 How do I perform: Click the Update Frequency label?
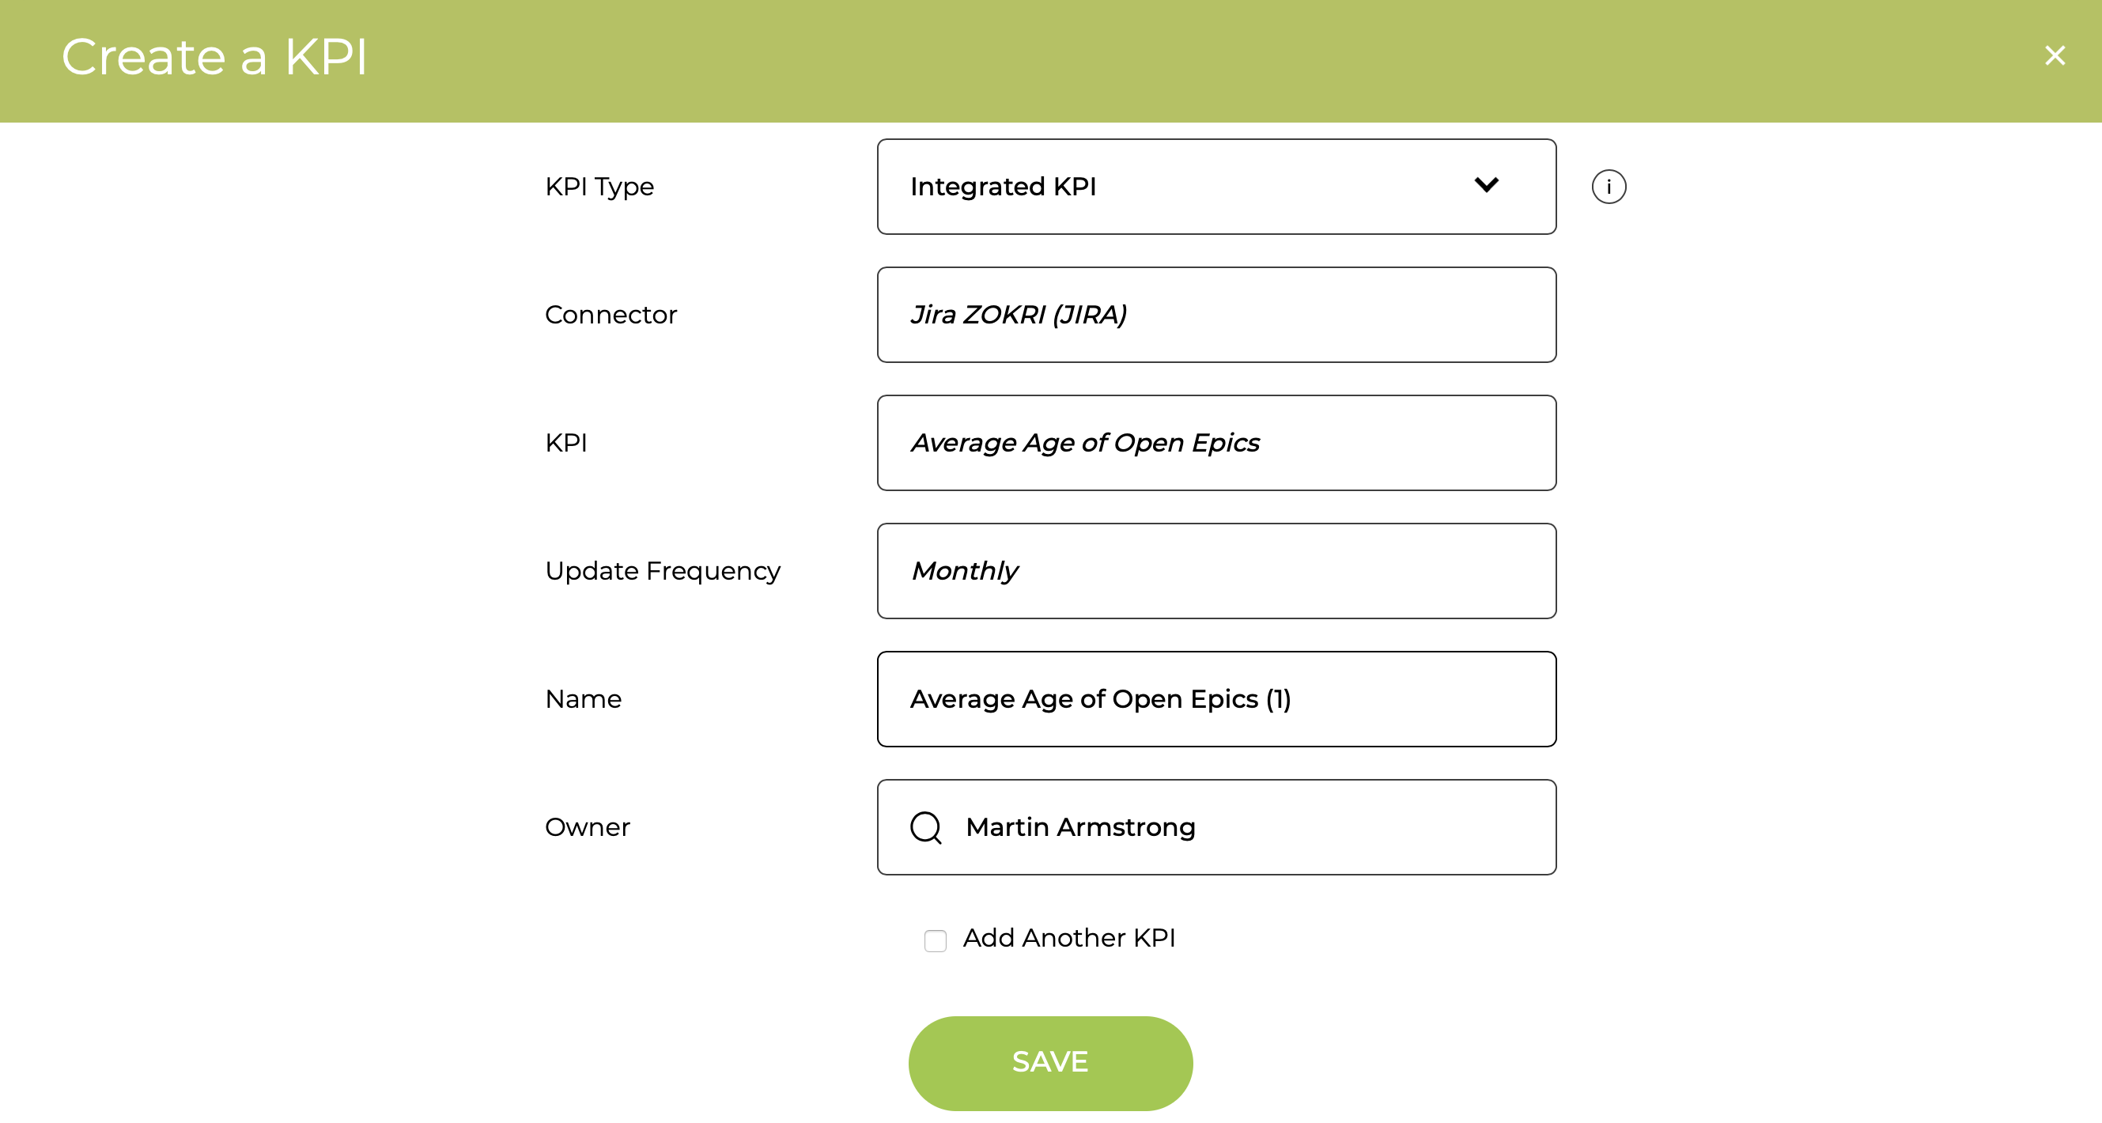(x=663, y=571)
